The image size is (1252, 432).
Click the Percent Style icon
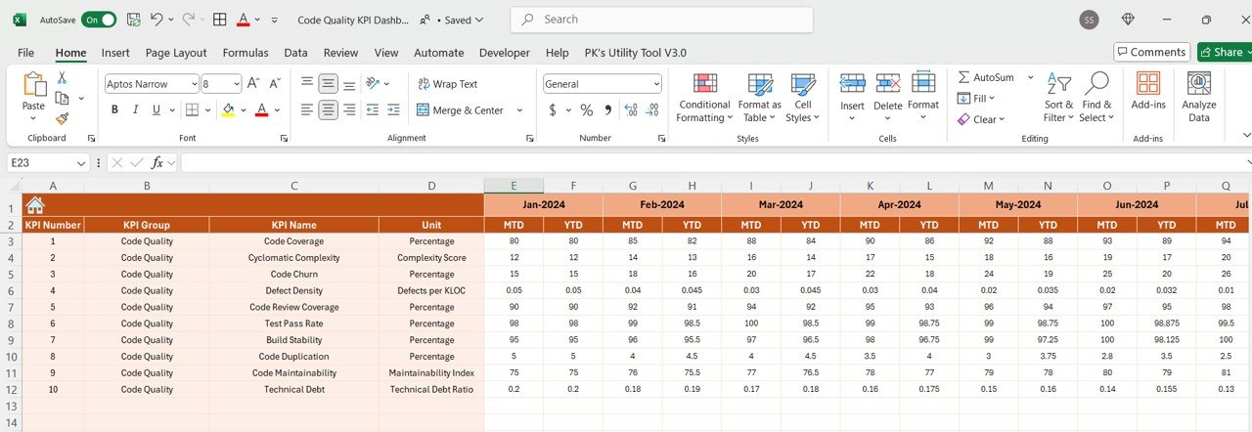[587, 110]
